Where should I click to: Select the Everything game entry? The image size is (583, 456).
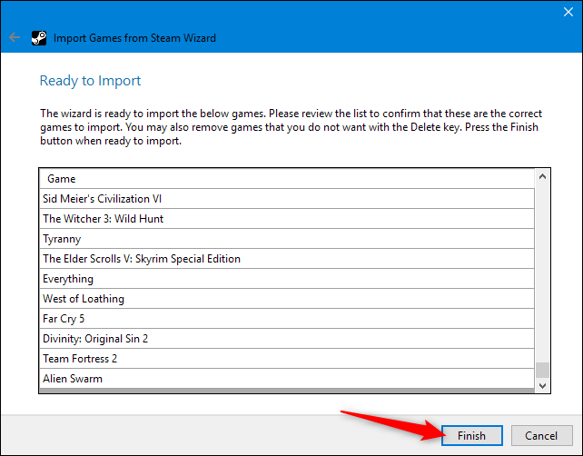(68, 279)
